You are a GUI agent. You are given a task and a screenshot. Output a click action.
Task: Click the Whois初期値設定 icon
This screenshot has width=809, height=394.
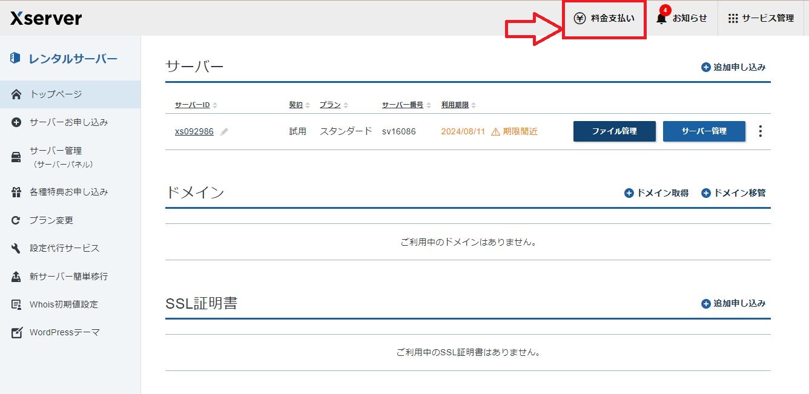pos(16,304)
